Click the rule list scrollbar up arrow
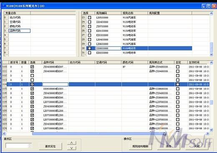 click(x=211, y=13)
